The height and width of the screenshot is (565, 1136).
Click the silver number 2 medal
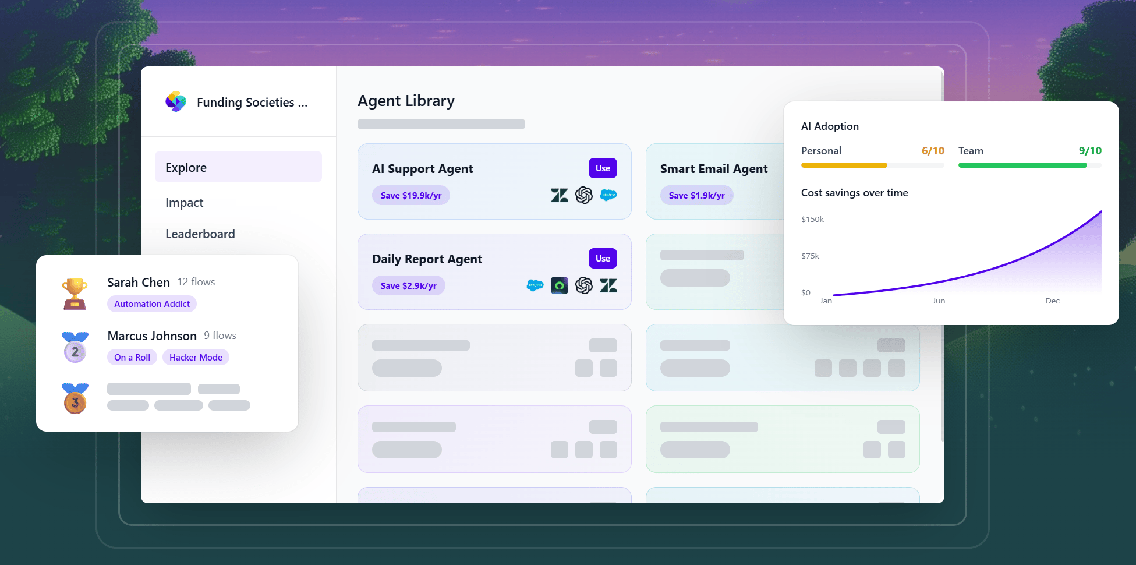point(75,347)
